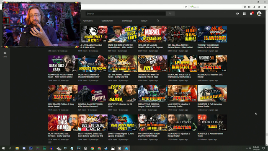
Task: Open 'INJUSTICE 2: Announcement Trailer' title
Action: tap(210, 135)
